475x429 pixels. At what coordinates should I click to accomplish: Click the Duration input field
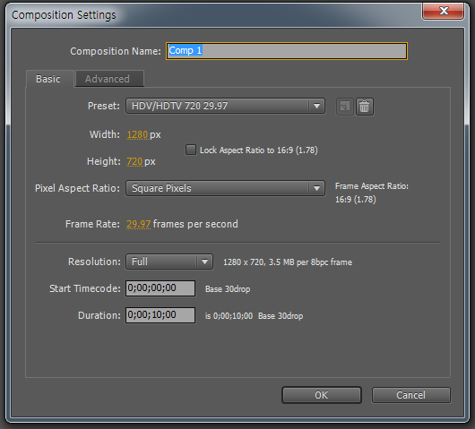(160, 315)
